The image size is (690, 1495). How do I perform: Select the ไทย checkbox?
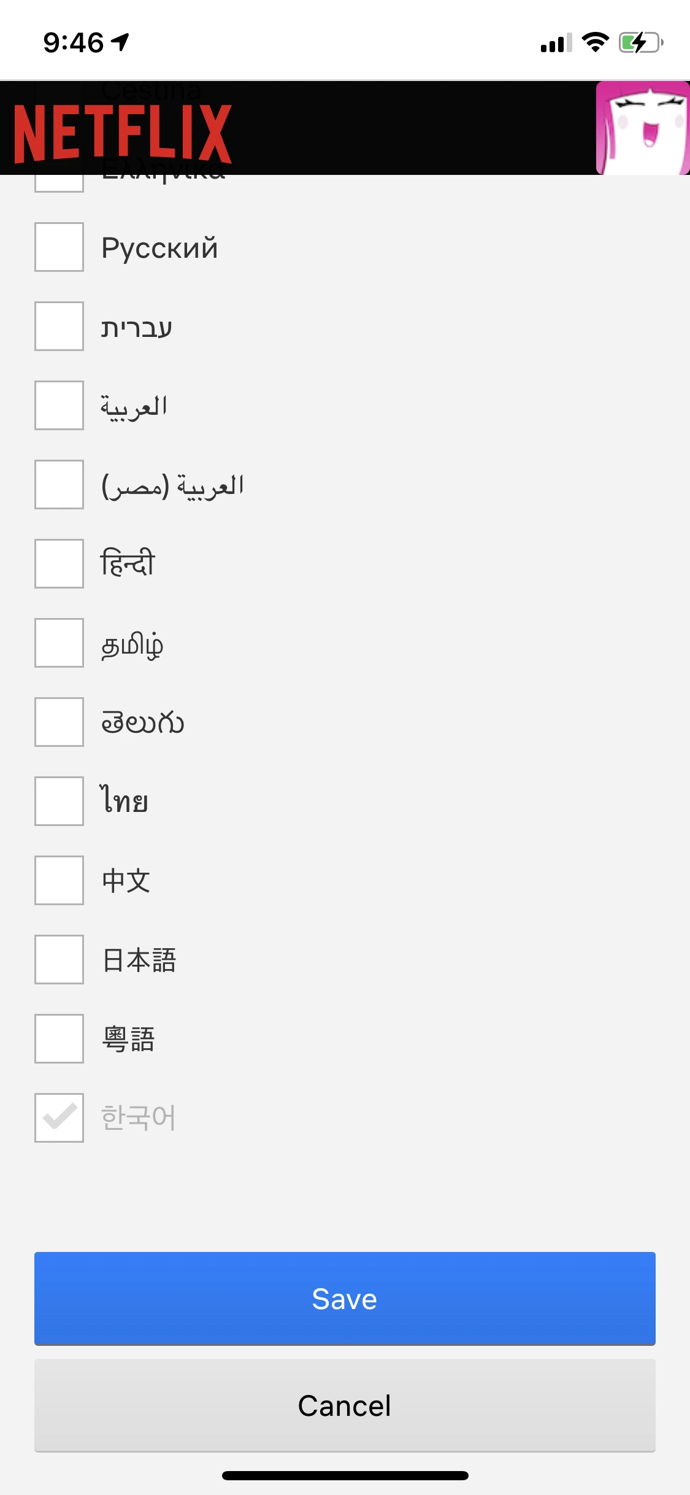[59, 802]
